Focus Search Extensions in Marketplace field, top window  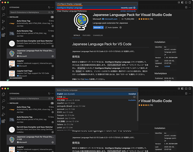[x=29, y=12]
